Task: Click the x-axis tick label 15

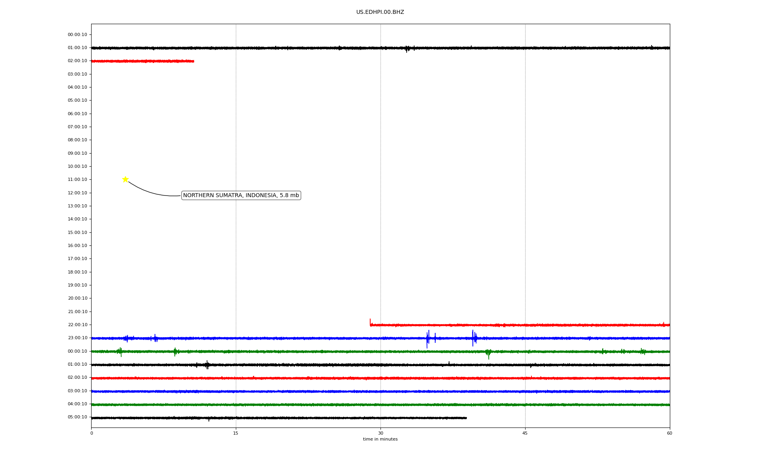Action: pos(236,433)
